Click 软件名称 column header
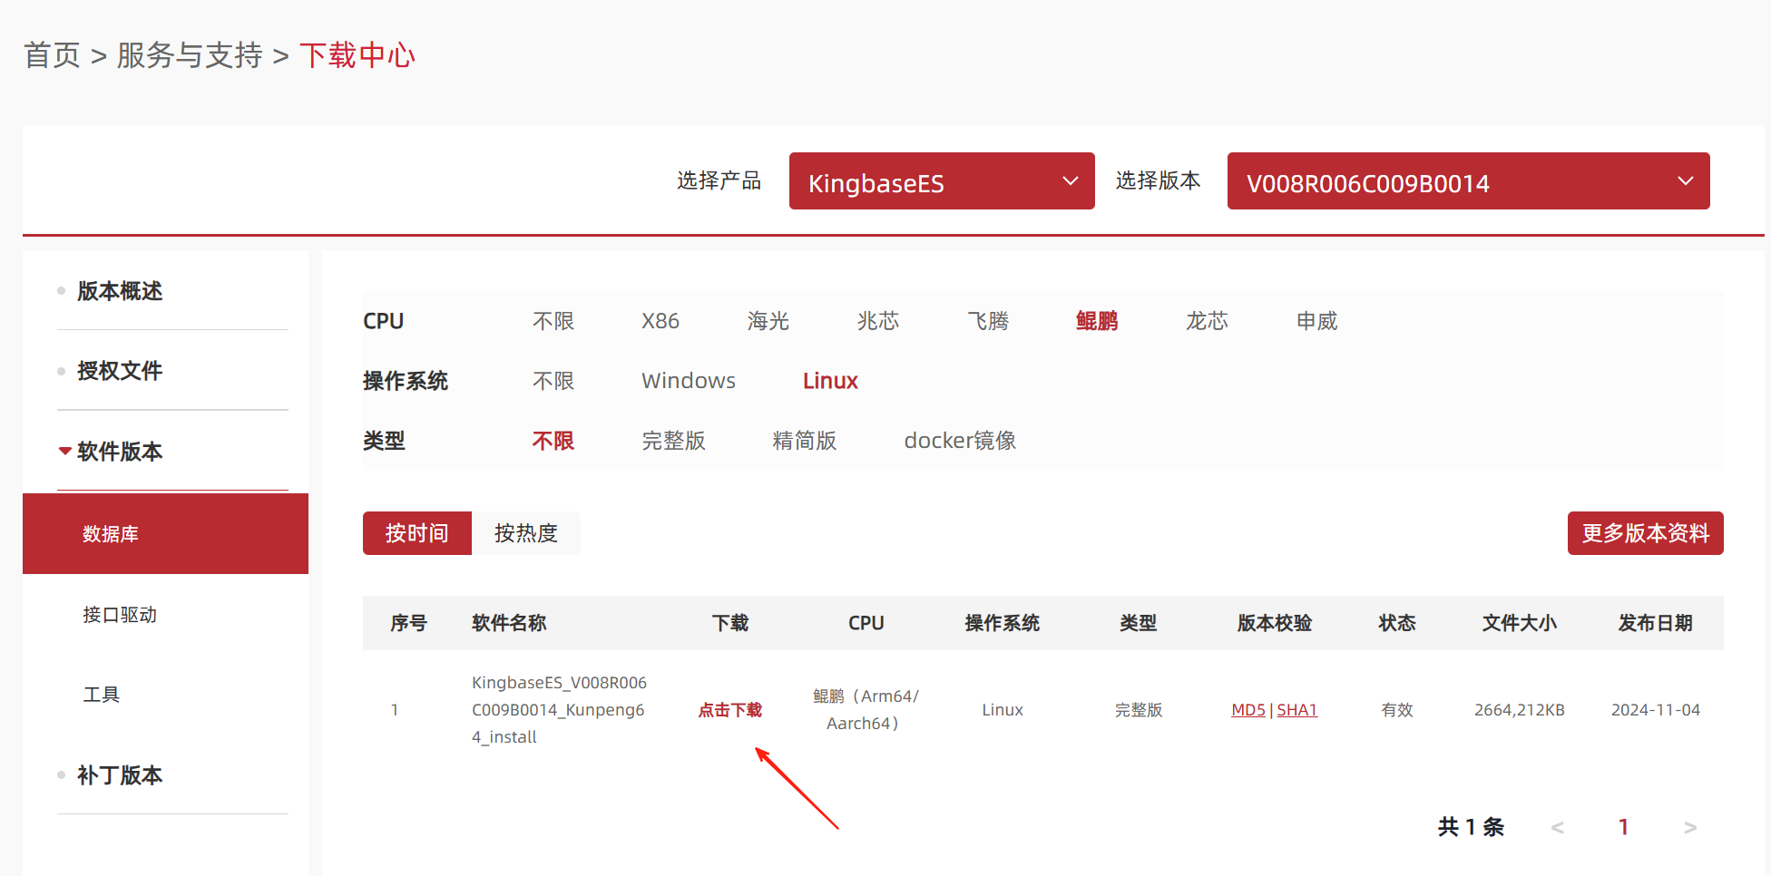The image size is (1771, 876). tap(509, 623)
